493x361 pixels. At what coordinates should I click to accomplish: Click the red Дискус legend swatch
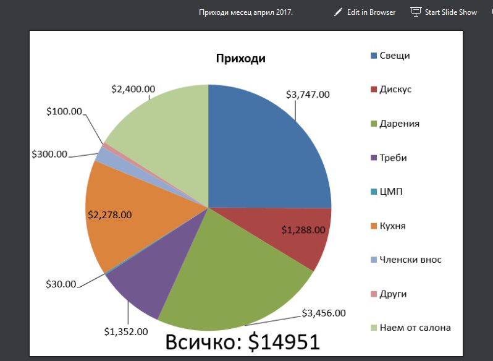coord(373,90)
